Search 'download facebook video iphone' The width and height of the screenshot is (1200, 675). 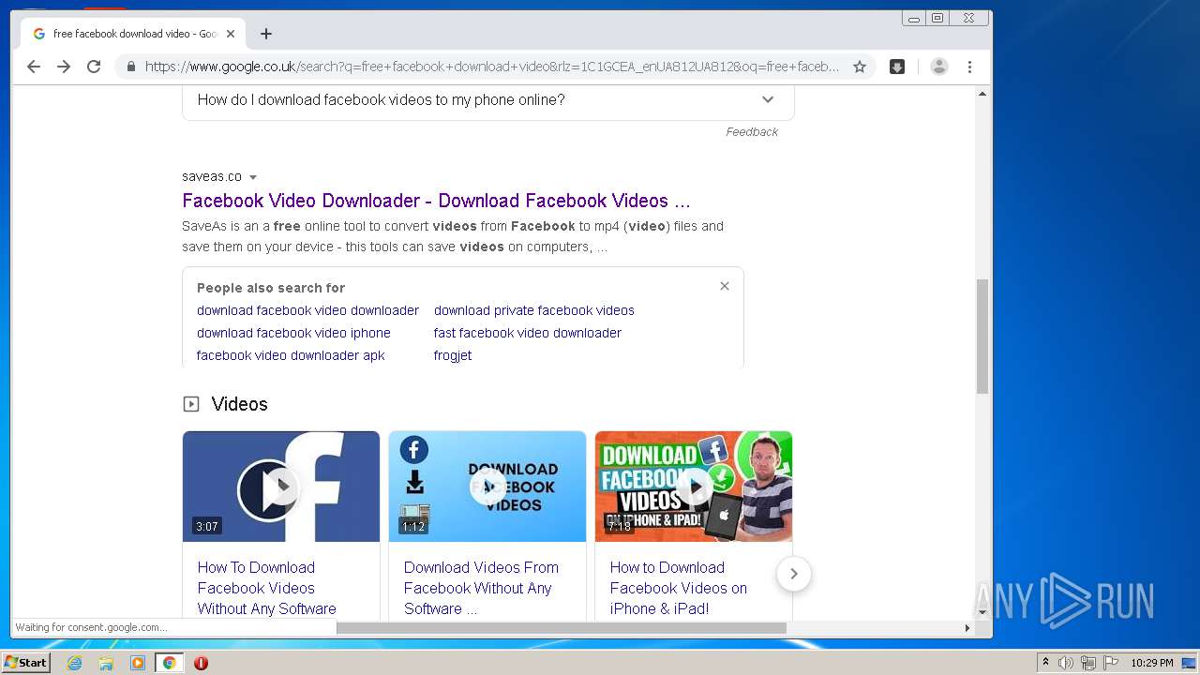tap(293, 333)
